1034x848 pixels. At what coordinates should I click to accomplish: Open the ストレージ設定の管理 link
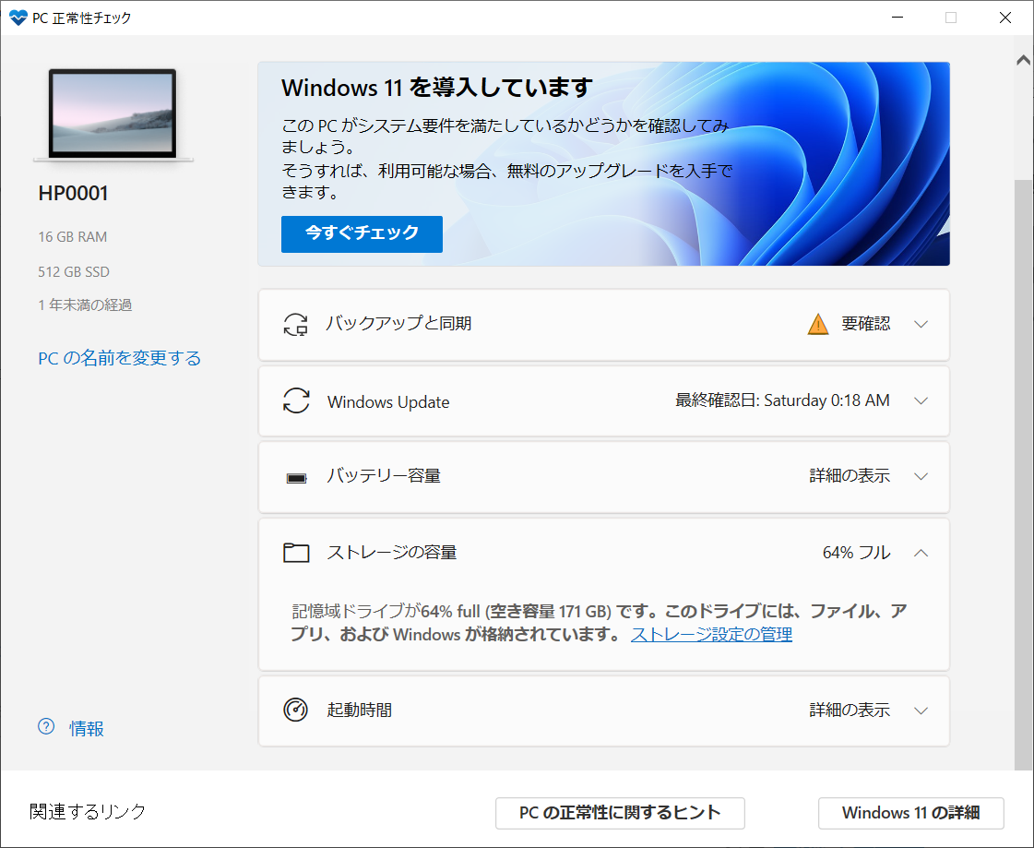pos(710,634)
